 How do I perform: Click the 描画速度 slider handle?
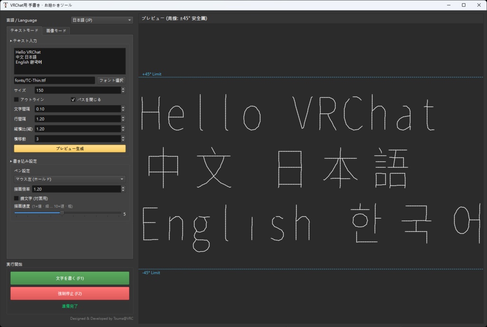tap(61, 213)
